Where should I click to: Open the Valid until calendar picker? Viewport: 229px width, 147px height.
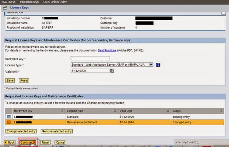[112, 71]
